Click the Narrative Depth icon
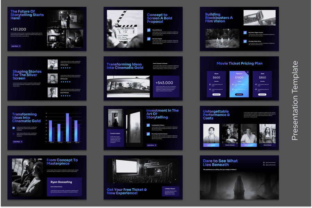 [149, 39]
